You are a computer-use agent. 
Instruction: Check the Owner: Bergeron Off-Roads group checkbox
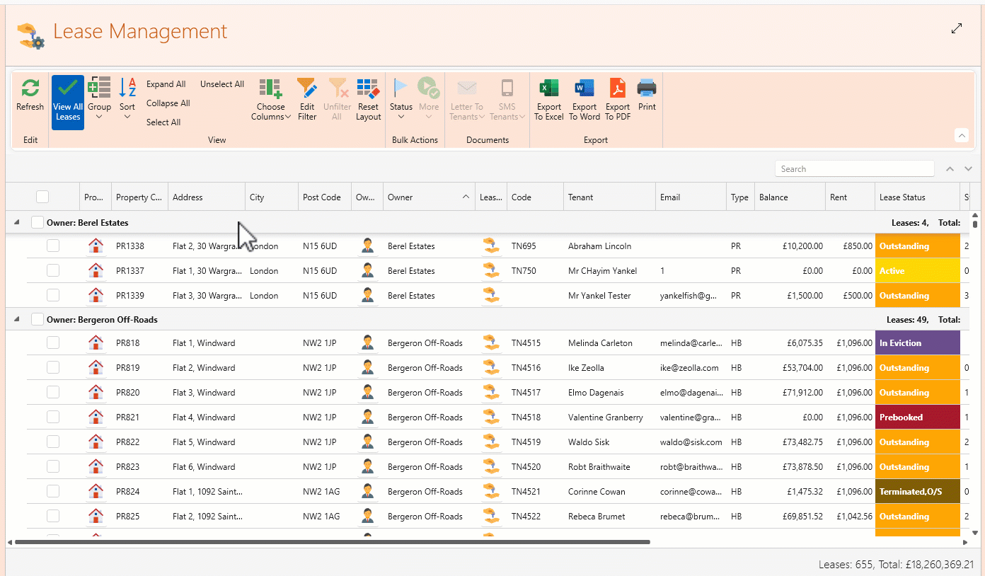click(x=38, y=320)
